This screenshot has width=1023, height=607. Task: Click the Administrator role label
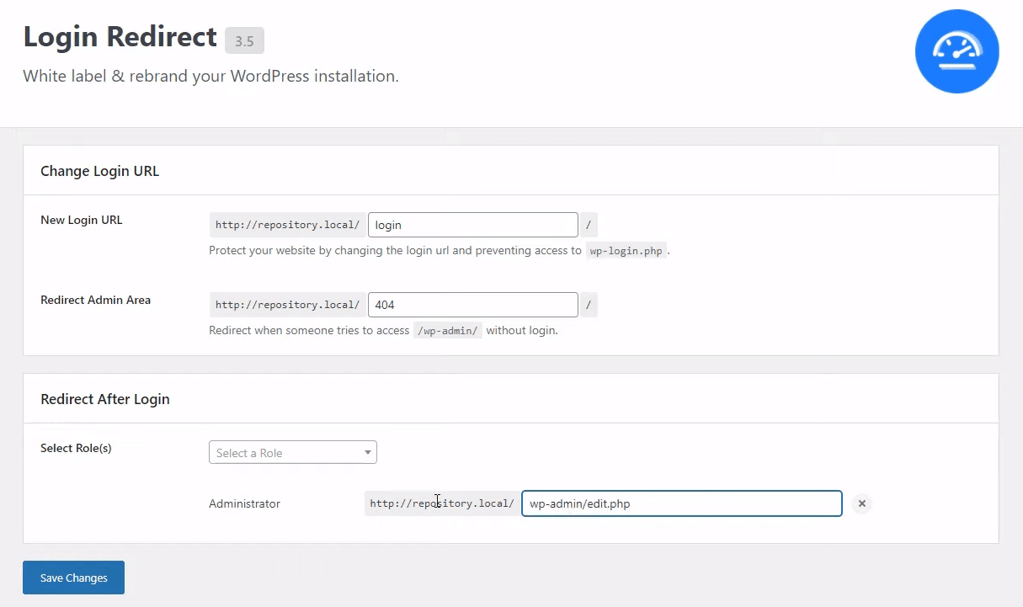244,503
